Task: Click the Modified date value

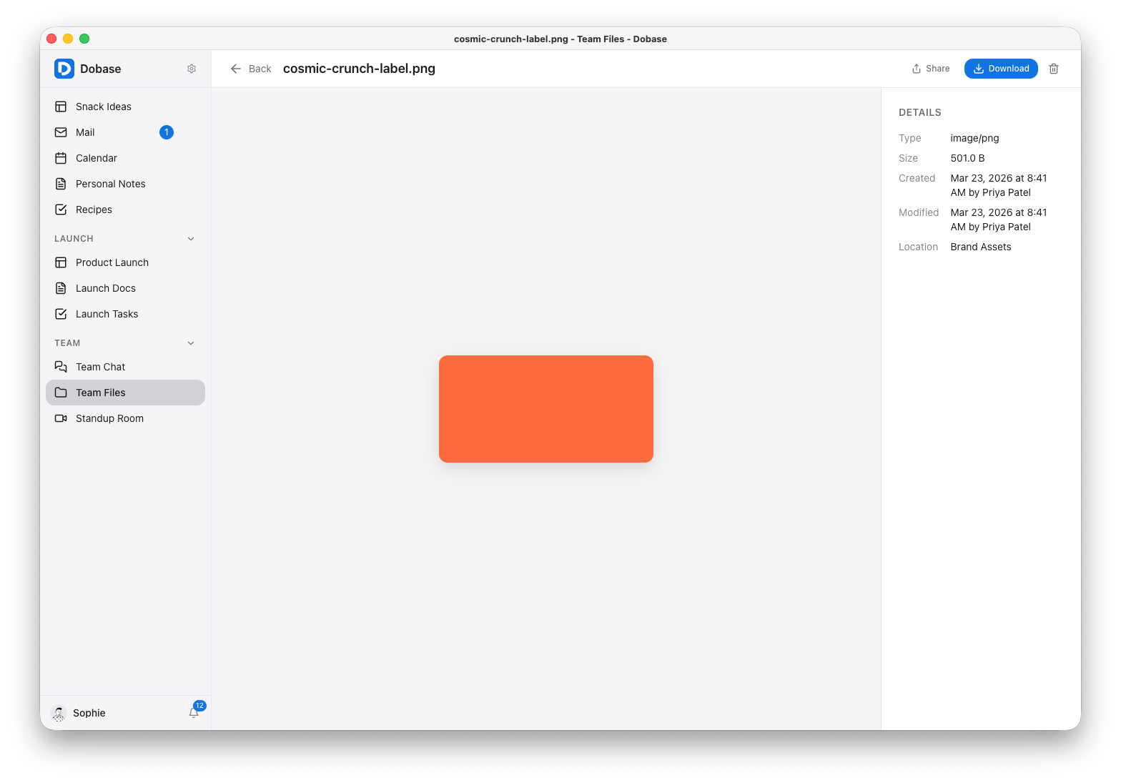Action: coord(999,220)
